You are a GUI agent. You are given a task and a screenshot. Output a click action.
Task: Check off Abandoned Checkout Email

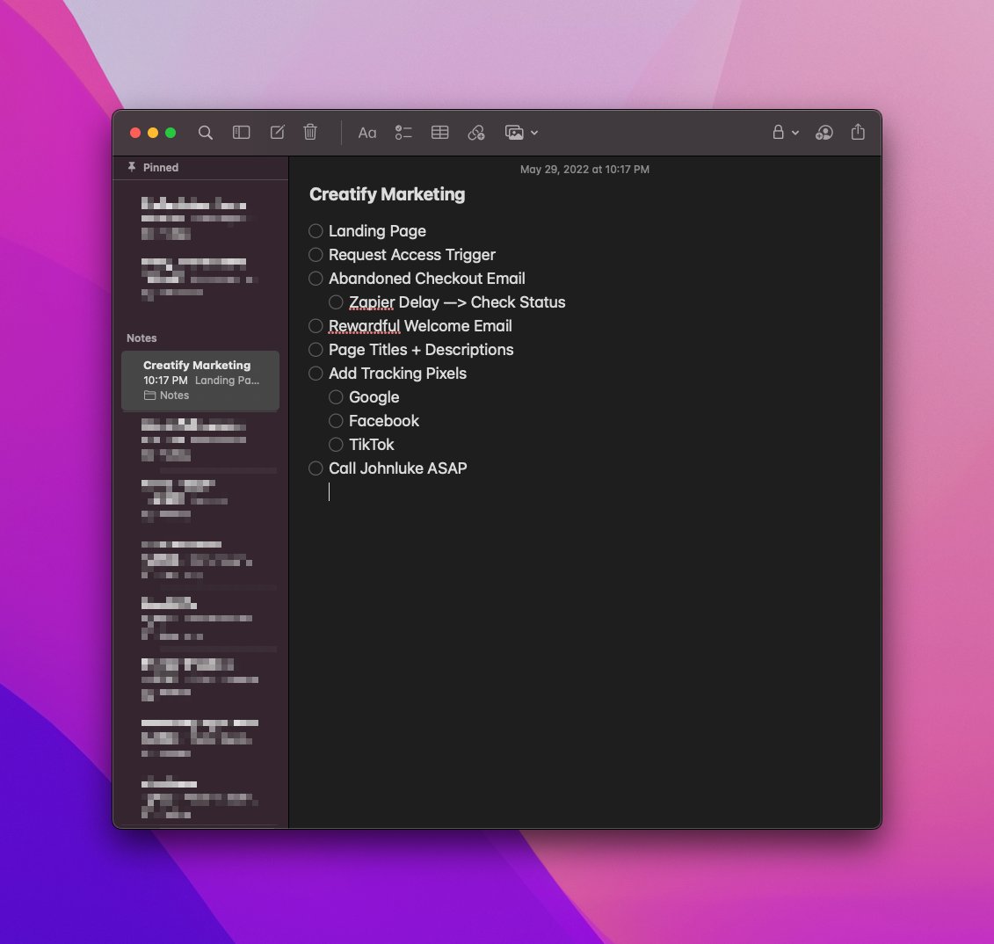(x=316, y=279)
